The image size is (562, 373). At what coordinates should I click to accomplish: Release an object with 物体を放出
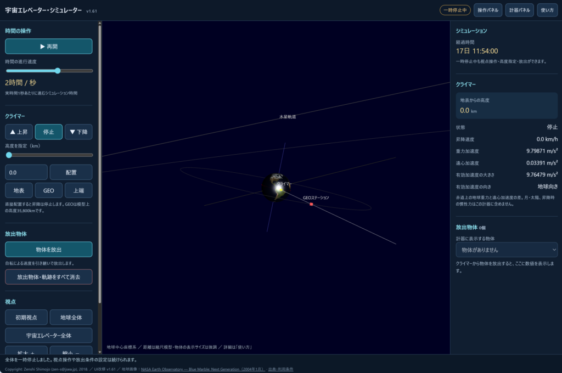(x=49, y=250)
